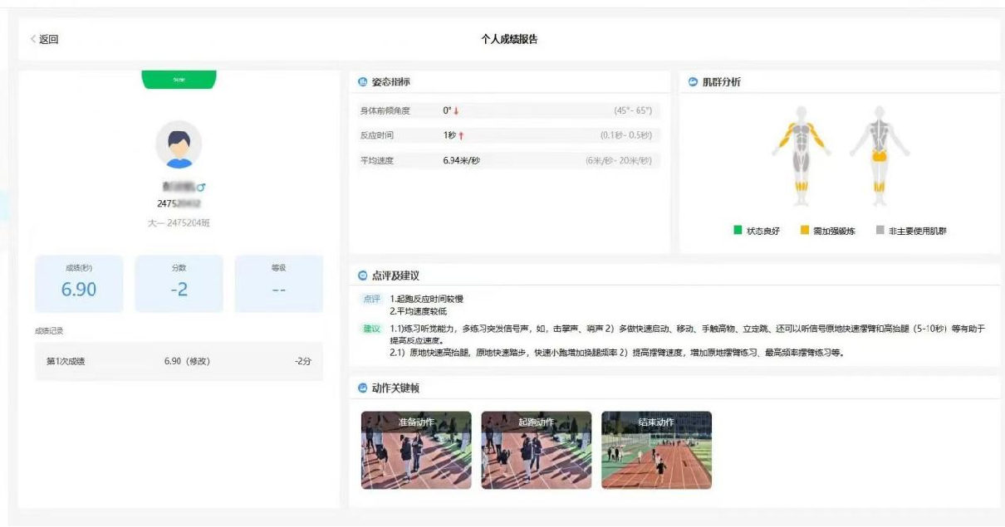The image size is (1005, 527).
Task: Open the 结束动作 keyframe thumbnail
Action: [x=656, y=450]
